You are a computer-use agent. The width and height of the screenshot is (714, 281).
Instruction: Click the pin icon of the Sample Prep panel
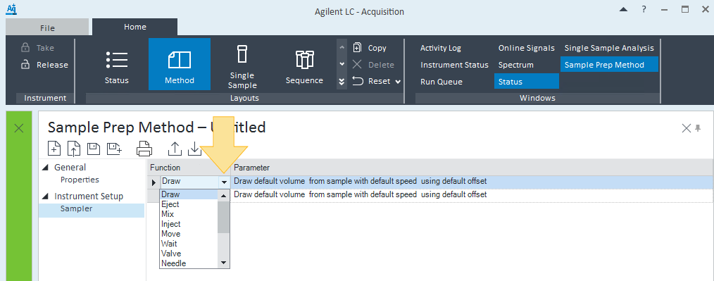(698, 128)
